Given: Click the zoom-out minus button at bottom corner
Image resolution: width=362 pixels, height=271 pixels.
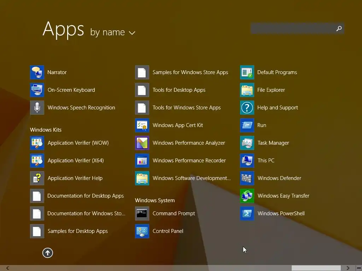Looking at the screenshot, I should (359, 268).
